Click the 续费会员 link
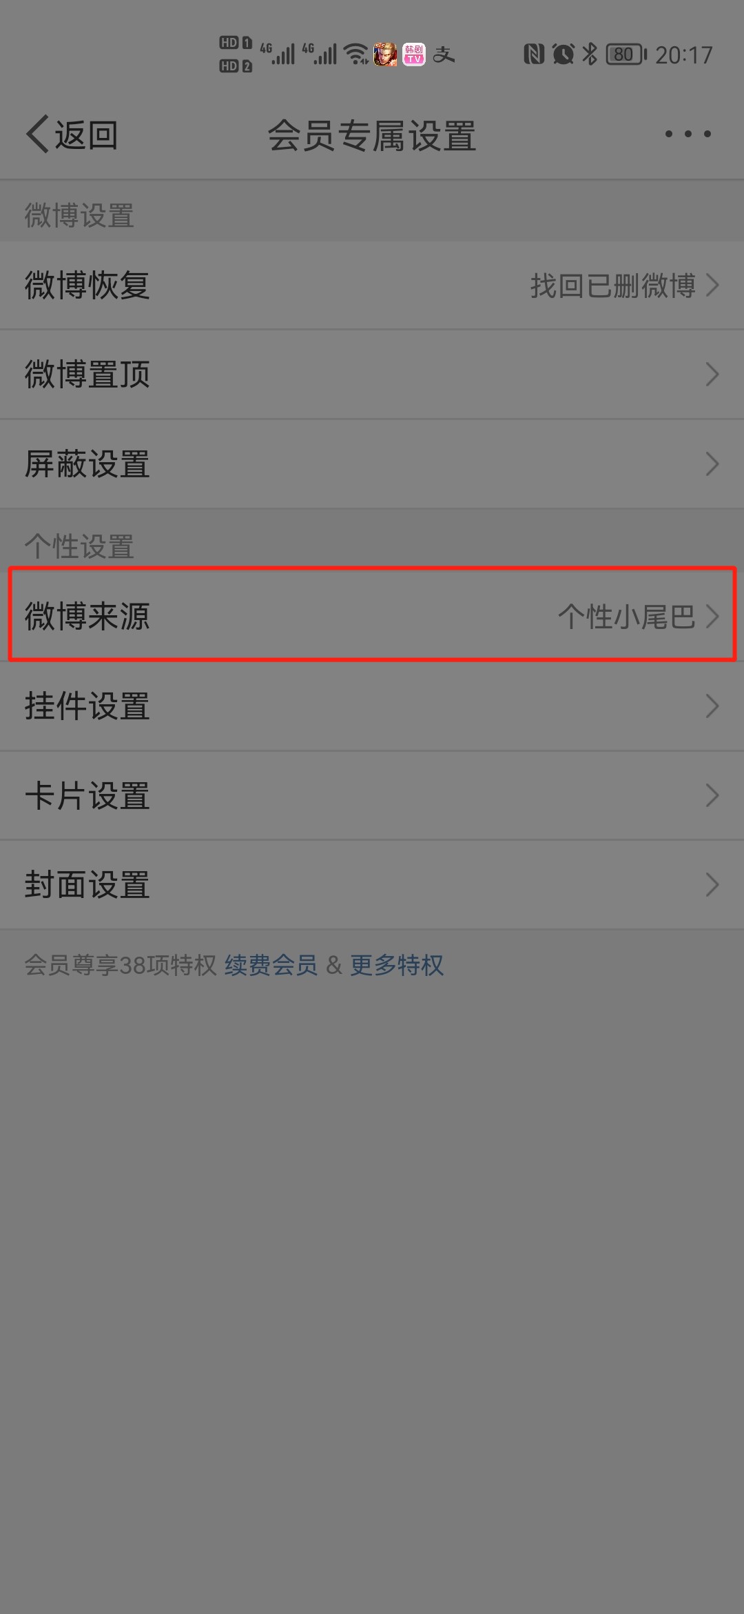The width and height of the screenshot is (744, 1614). [x=271, y=965]
